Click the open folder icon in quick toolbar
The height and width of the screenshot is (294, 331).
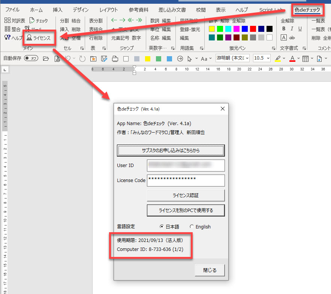click(x=46, y=58)
